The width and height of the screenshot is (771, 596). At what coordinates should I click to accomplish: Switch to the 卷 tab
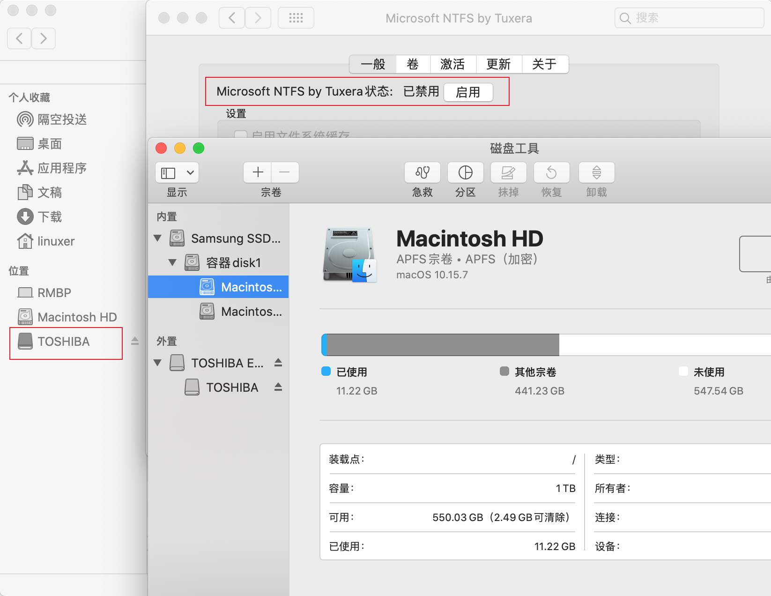413,64
